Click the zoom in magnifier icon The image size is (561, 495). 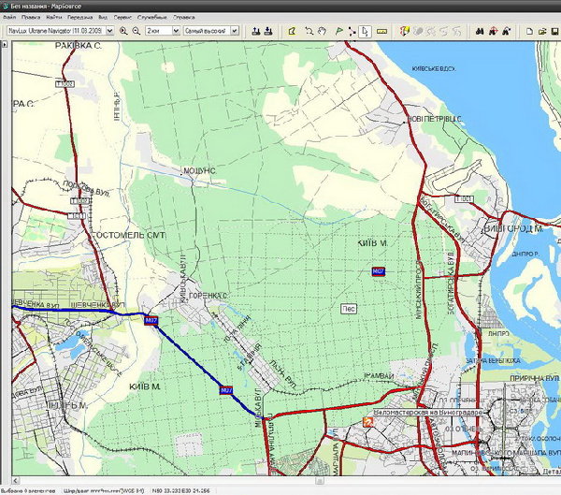coord(122,31)
